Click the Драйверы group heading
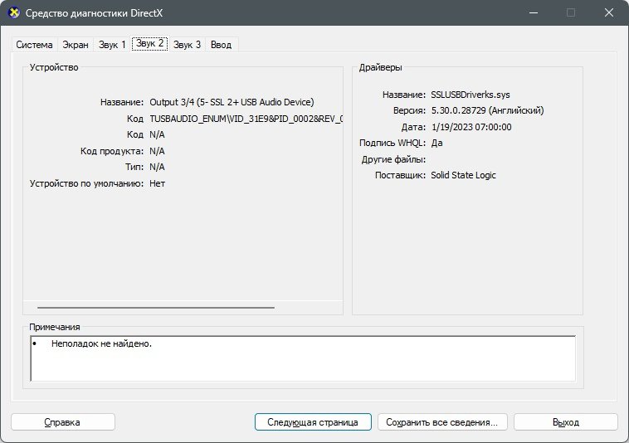The height and width of the screenshot is (443, 629). pyautogui.click(x=380, y=67)
